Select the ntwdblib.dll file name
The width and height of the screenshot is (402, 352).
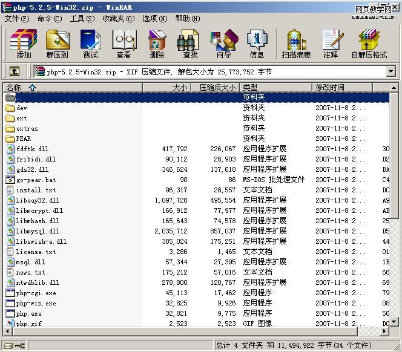[x=38, y=282]
